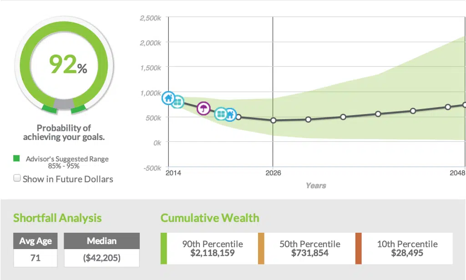Click the Cumulative Wealth heading
This screenshot has width=466, height=280.
click(x=210, y=218)
